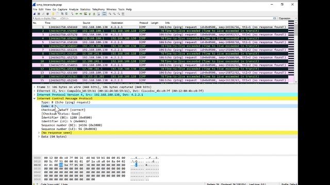The image size is (330, 185).
Task: Open the Tools menu
Action: point(121,9)
